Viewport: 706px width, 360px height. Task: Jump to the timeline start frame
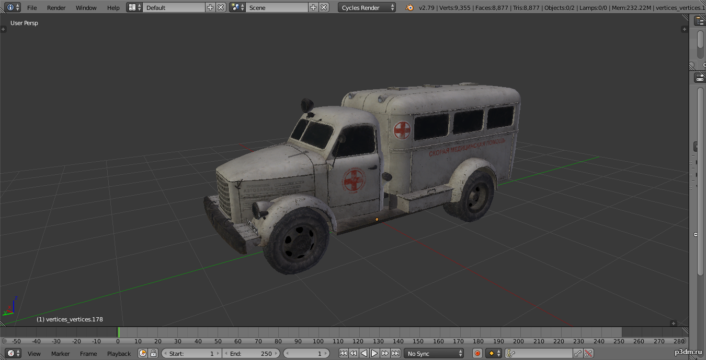343,353
